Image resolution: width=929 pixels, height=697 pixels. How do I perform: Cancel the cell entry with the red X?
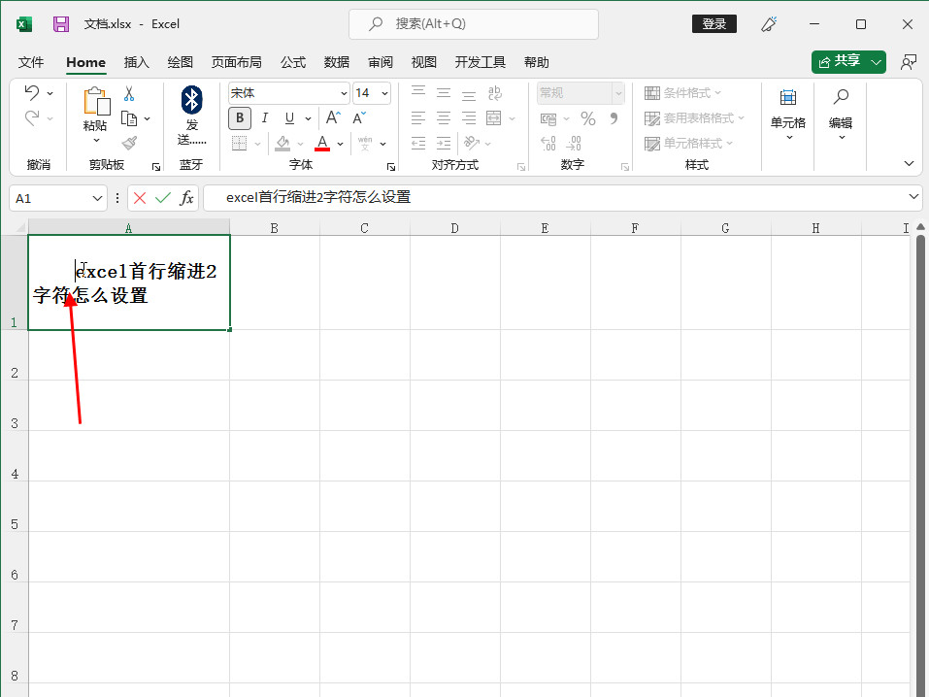(140, 198)
